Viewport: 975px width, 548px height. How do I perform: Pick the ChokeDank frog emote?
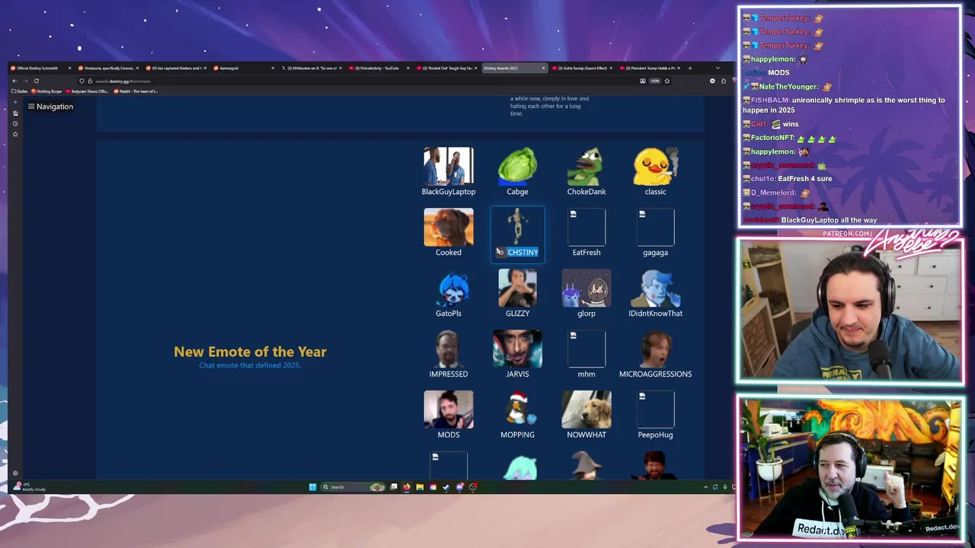[587, 172]
